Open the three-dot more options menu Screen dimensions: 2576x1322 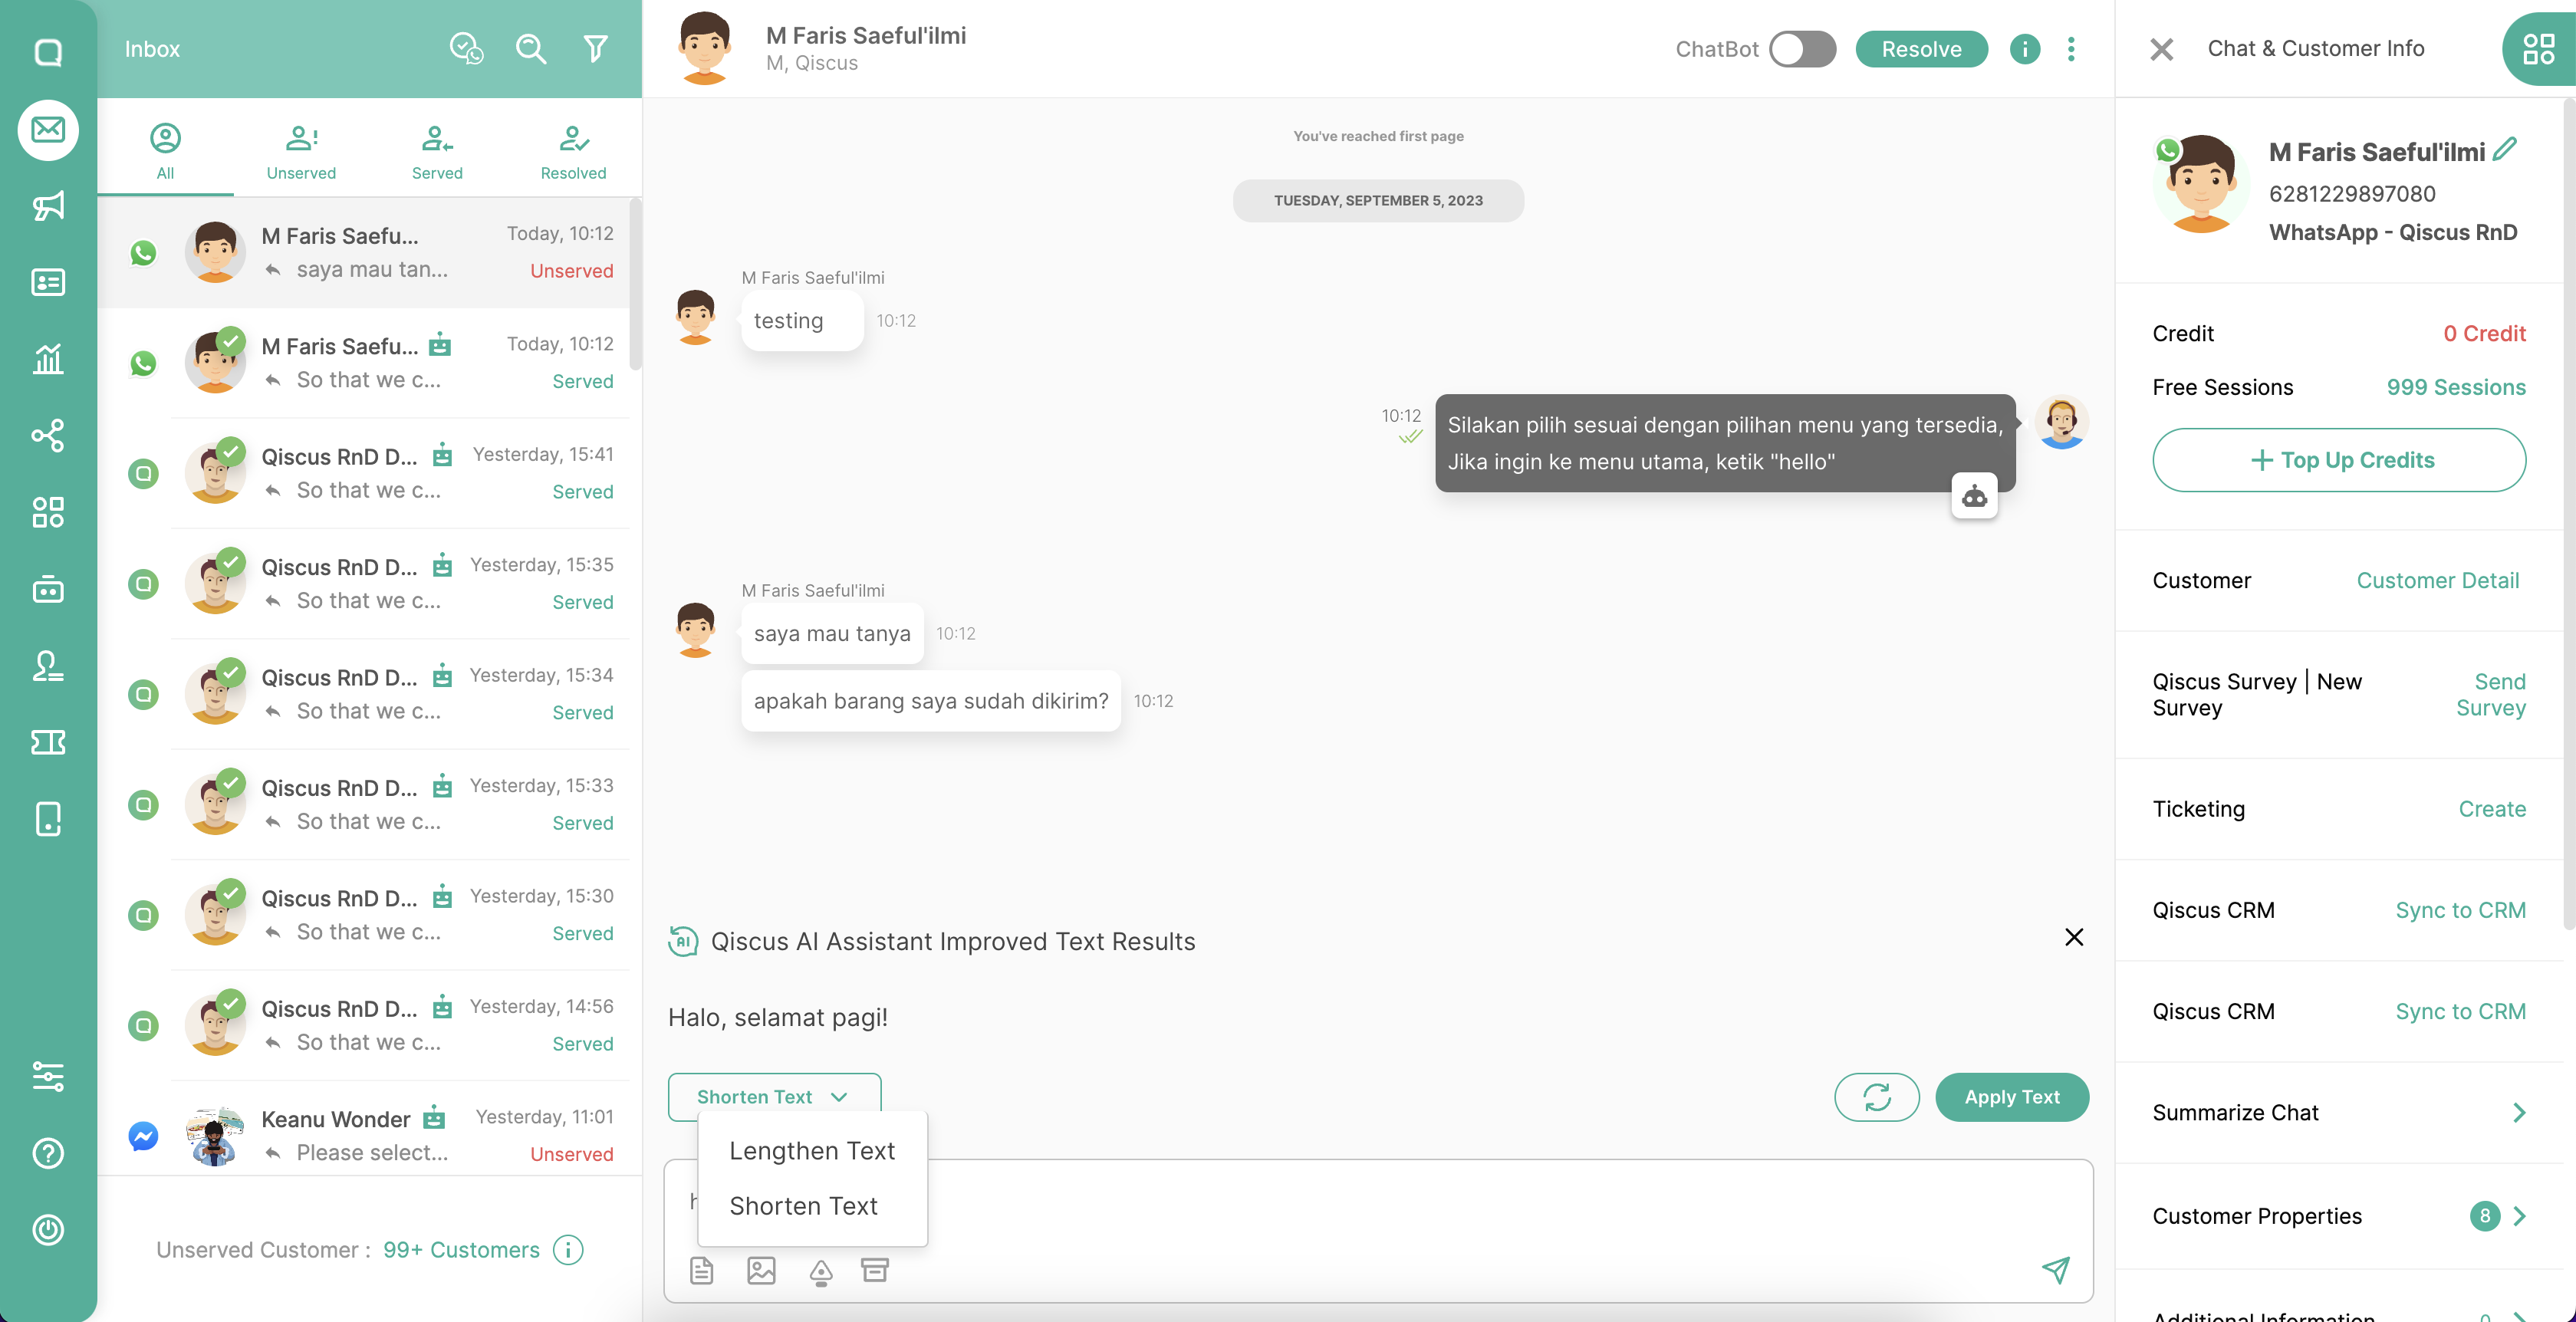pyautogui.click(x=2071, y=49)
